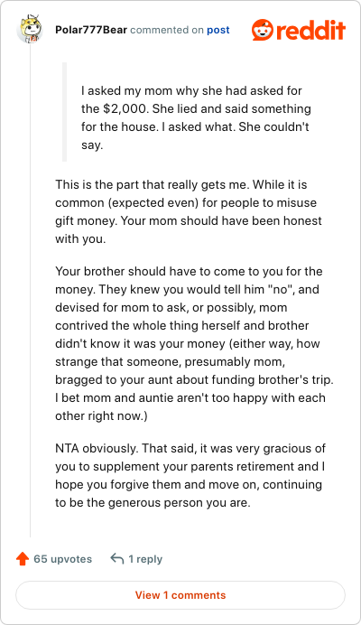
Task: Click the sentence "I bet mom and auntie"
Action: [190, 406]
